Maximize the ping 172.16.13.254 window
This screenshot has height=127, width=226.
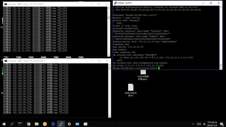99,4
